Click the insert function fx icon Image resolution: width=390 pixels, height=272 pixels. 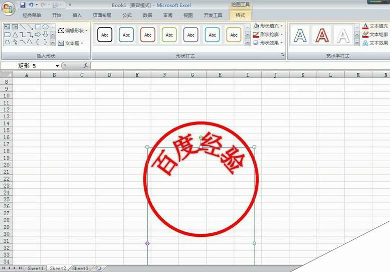click(86, 66)
